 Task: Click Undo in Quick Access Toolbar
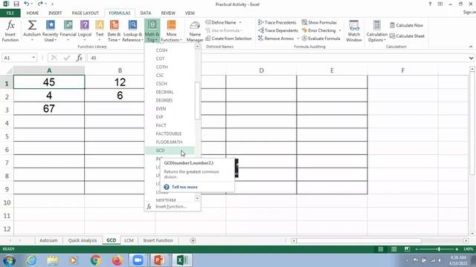(27, 4)
